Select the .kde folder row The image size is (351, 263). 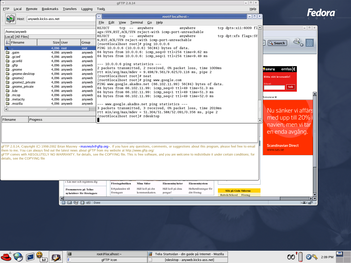pos(50,91)
